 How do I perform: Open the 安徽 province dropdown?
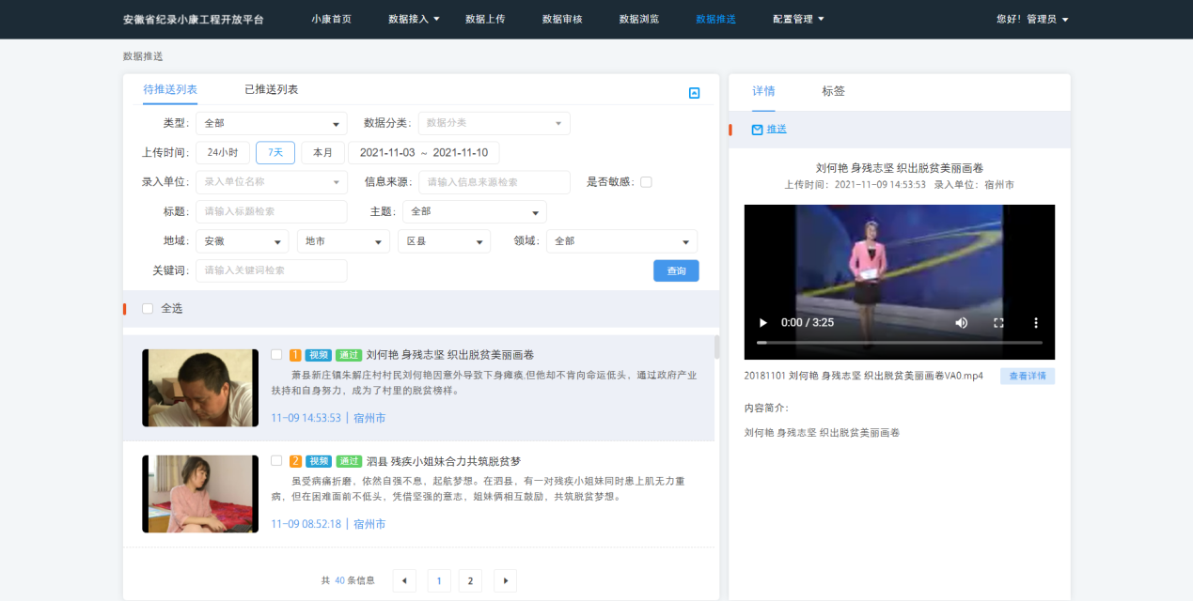243,241
